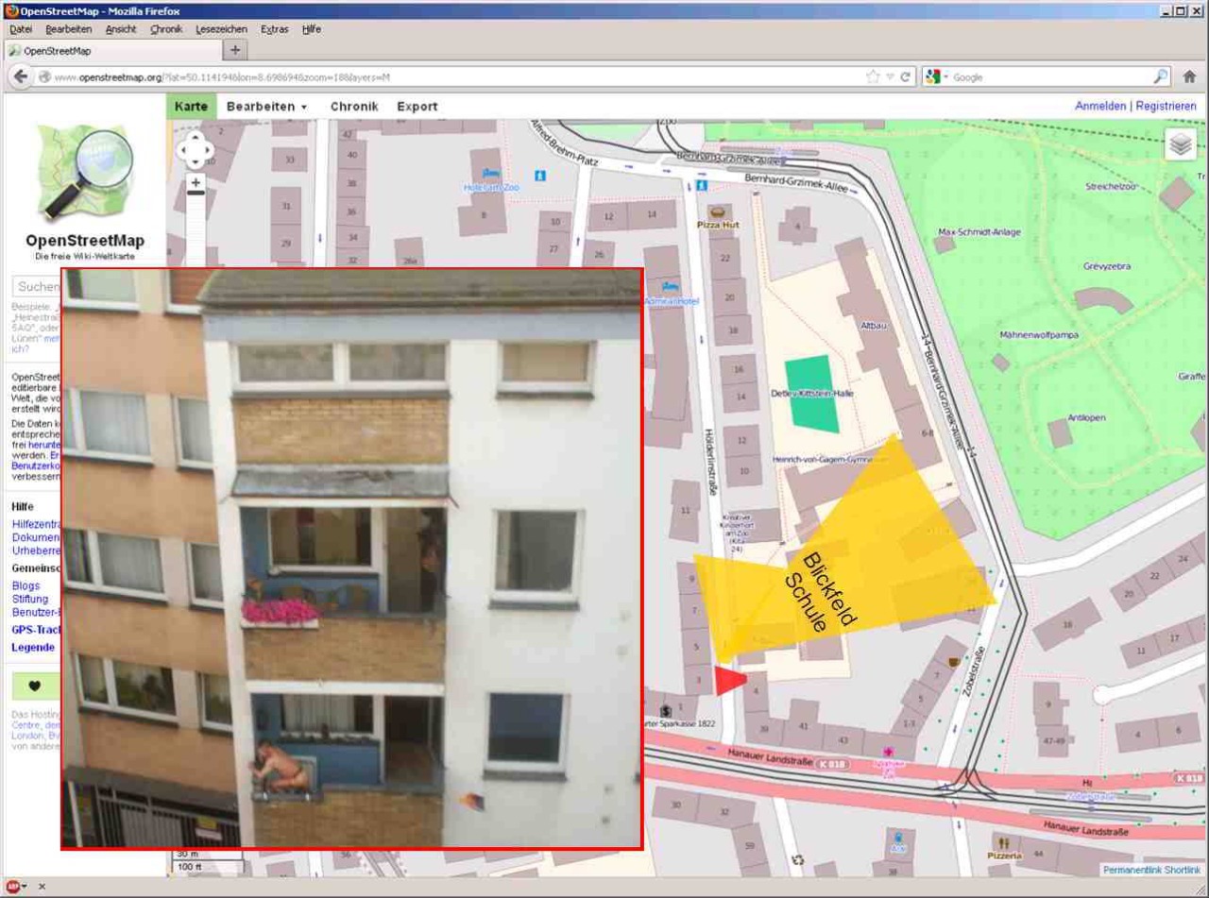Click the Pizza Hut map icon
Screen dimensions: 1209x898
[x=717, y=212]
